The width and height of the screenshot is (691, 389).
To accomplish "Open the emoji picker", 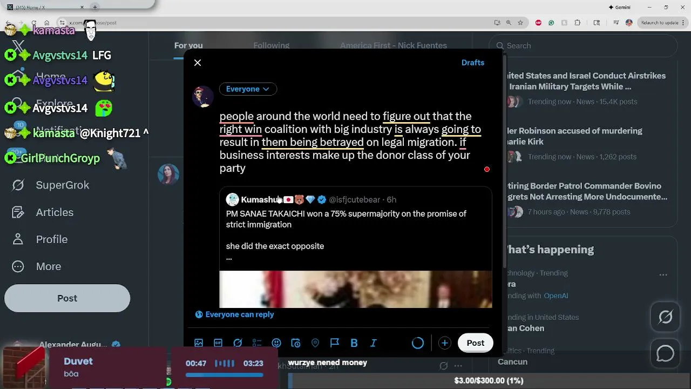I will 276,343.
